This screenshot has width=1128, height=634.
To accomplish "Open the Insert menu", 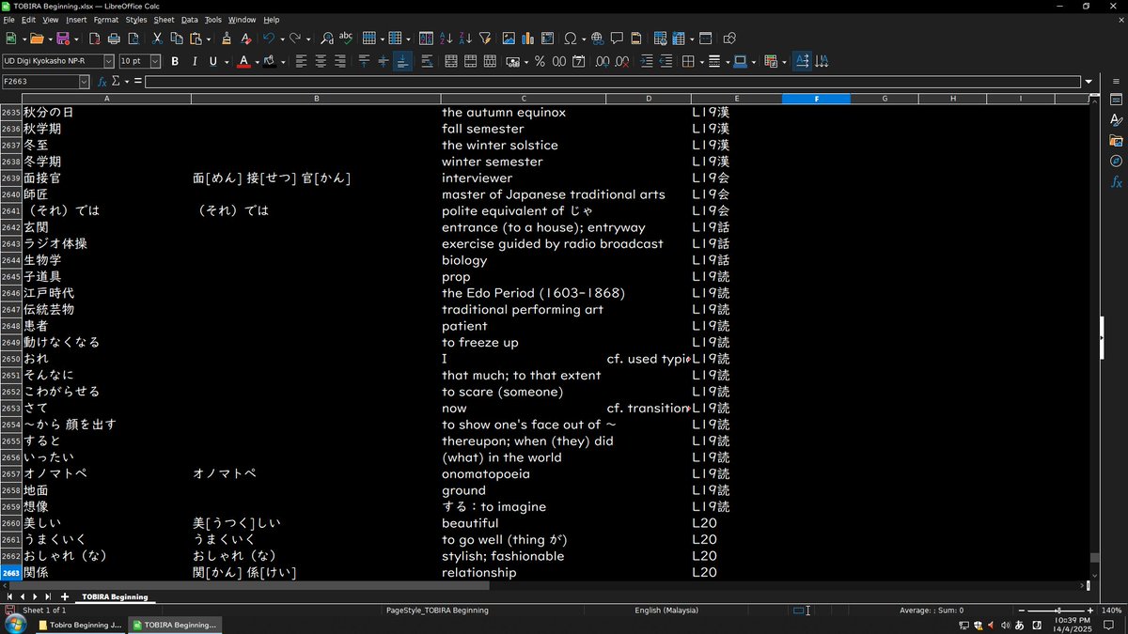I will tap(76, 20).
